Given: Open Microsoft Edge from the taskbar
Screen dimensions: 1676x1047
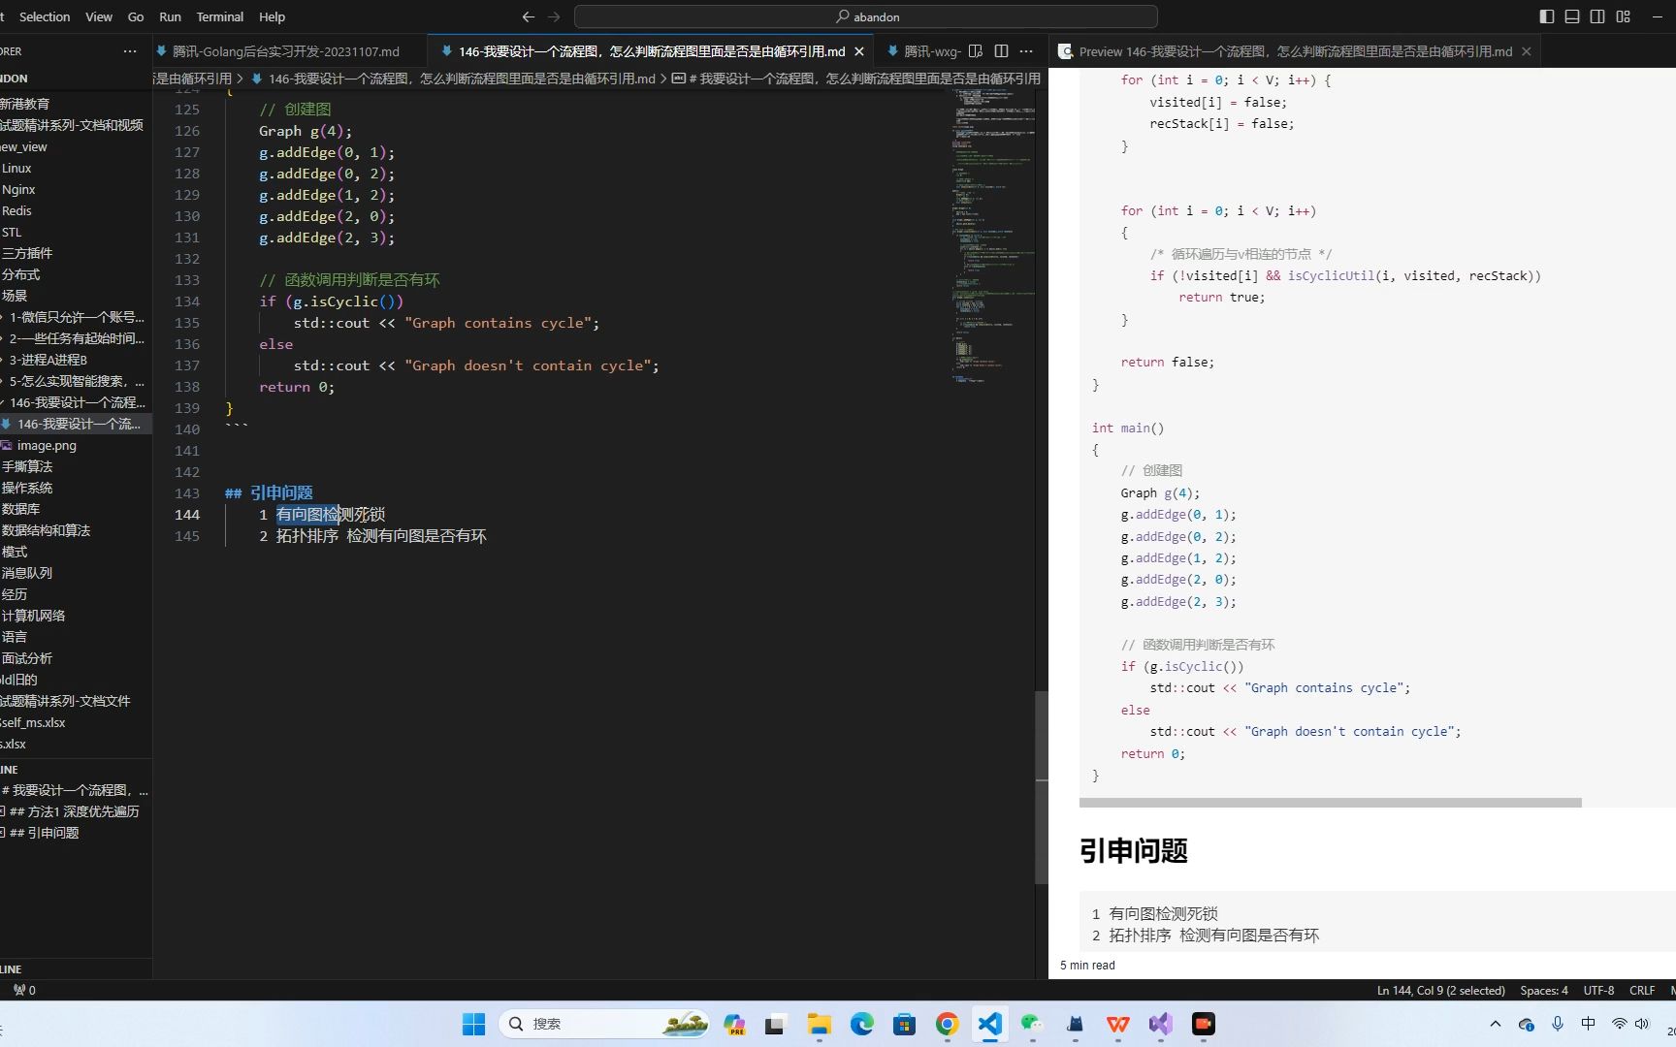Looking at the screenshot, I should pos(861,1024).
